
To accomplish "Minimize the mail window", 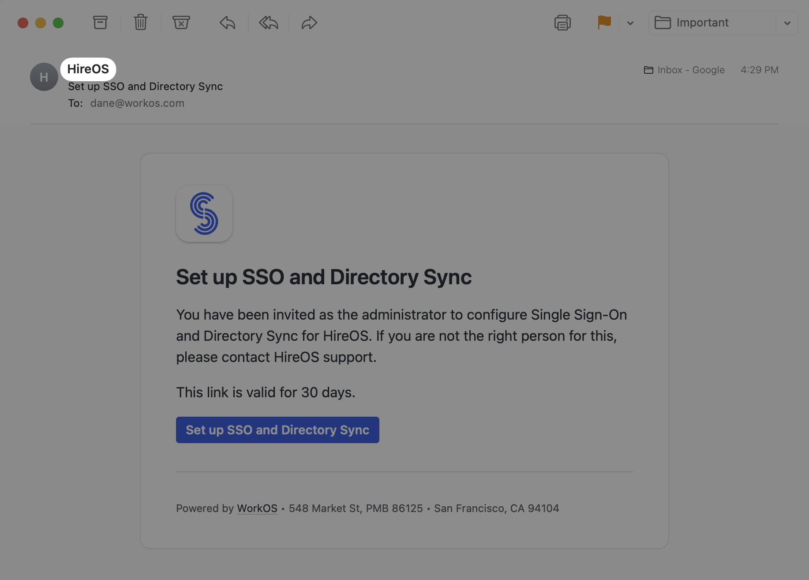I will 41,23.
